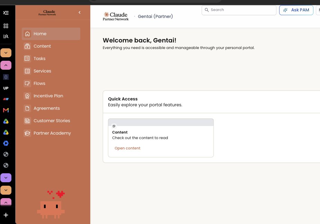This screenshot has width=320, height=224.
Task: Click the Gentai (Partner) breadcrumb text
Action: pyautogui.click(x=155, y=17)
